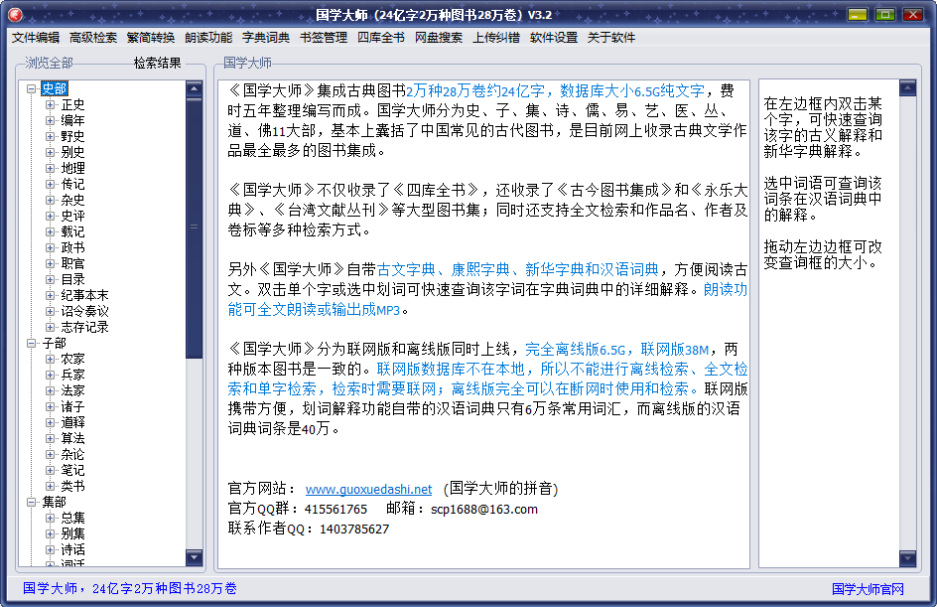Select 道释 in the tree
The image size is (937, 607).
[72, 423]
